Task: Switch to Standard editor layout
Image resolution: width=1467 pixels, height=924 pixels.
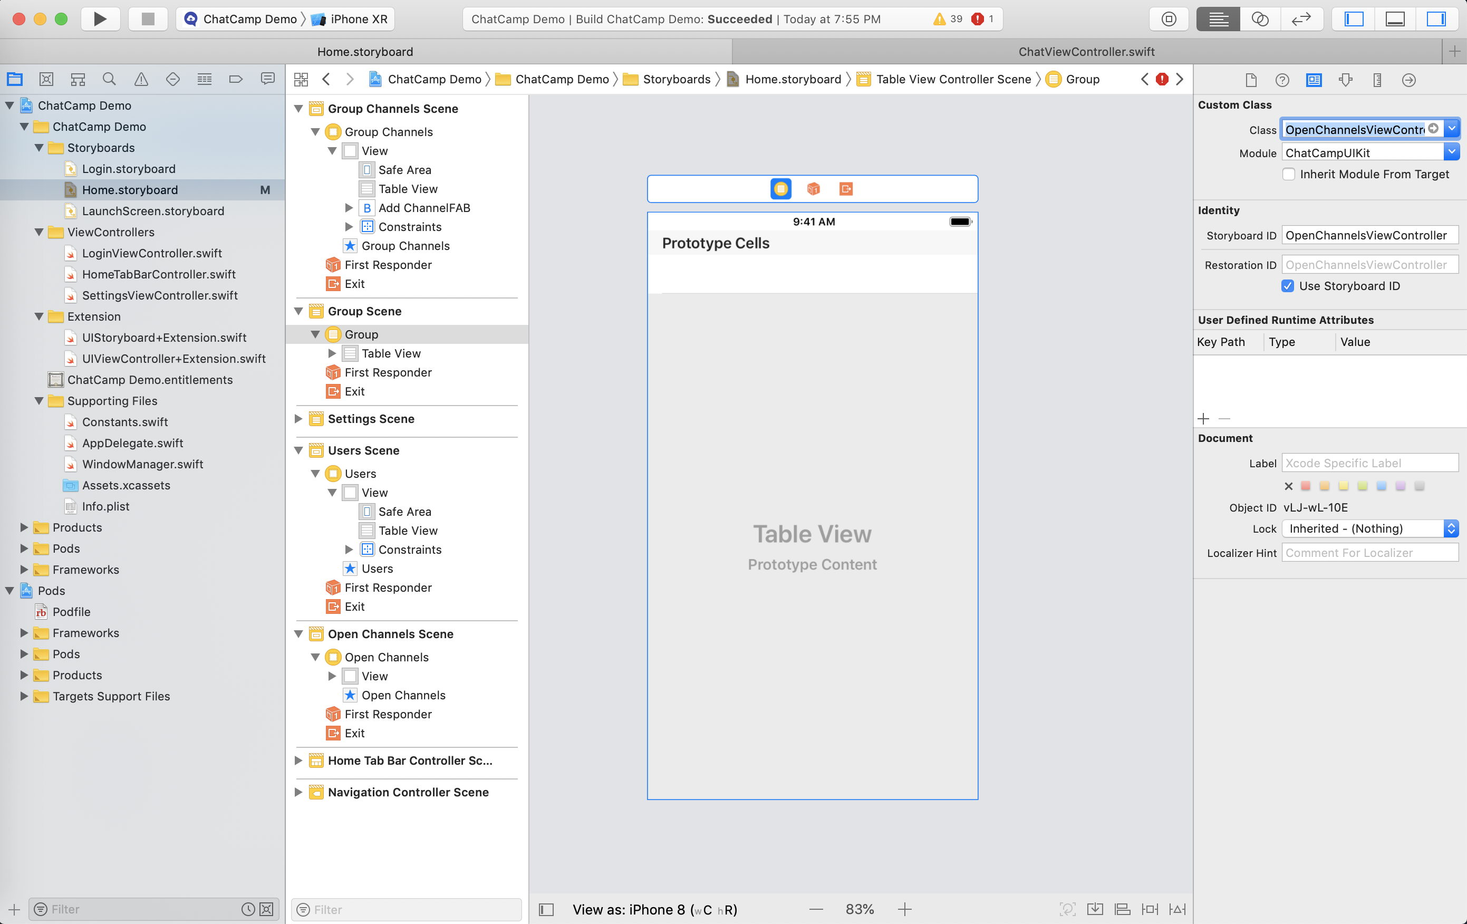Action: click(1218, 19)
